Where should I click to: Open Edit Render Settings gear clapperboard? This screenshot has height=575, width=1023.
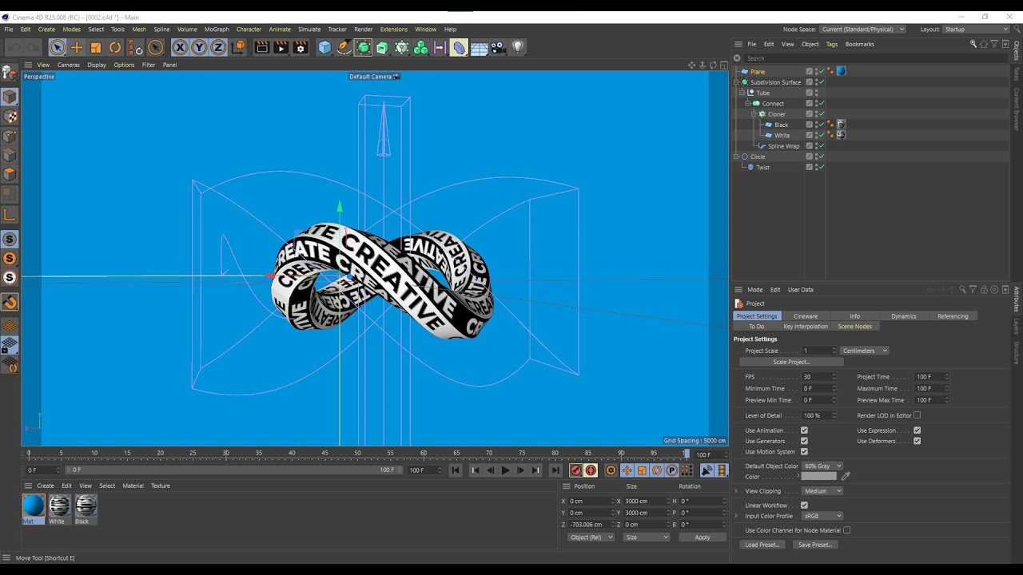[x=301, y=48]
